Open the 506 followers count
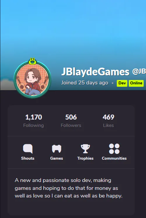The height and width of the screenshot is (218, 146). (x=71, y=117)
